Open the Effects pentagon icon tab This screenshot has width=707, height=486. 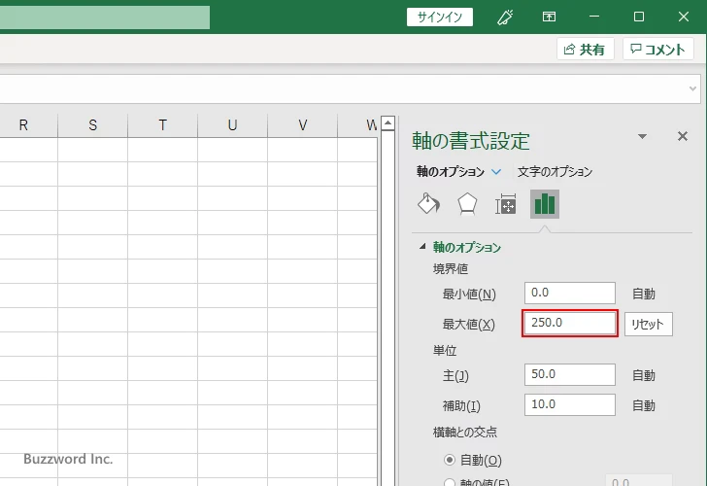click(467, 203)
